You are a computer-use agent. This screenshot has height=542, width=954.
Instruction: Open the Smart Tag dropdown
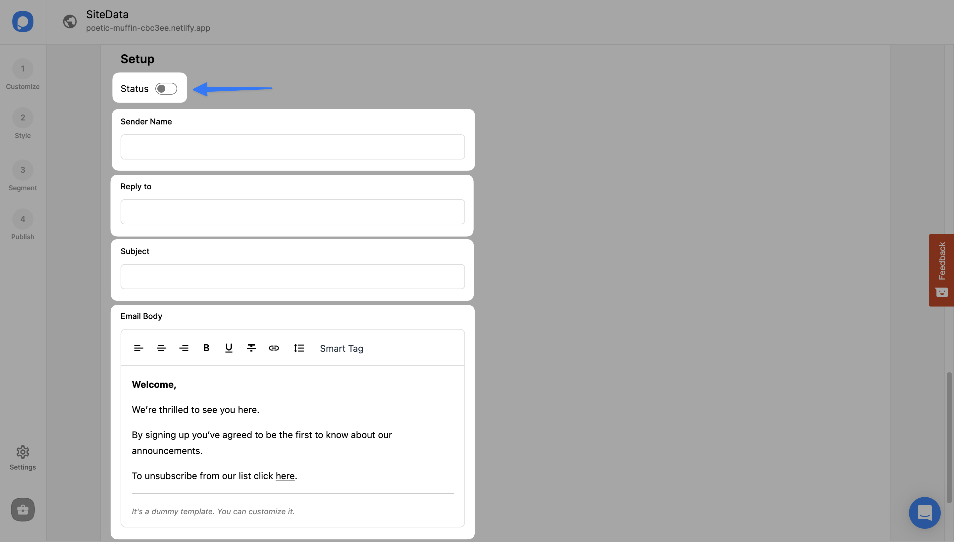tap(341, 348)
